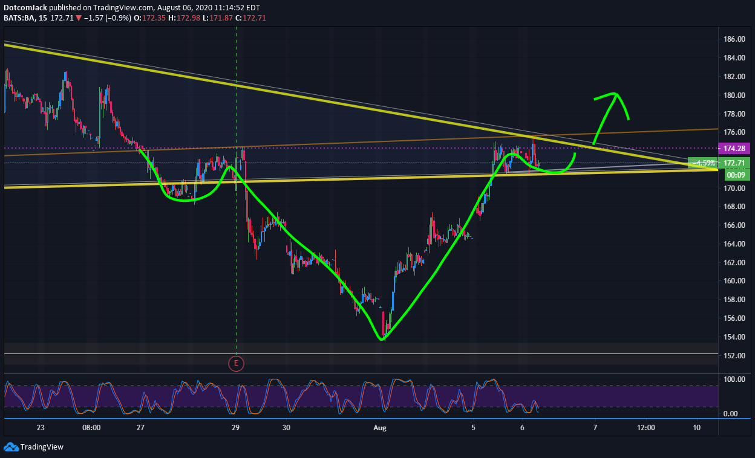755x458 pixels.
Task: Open the DotcomJack author name
Action: [25, 8]
